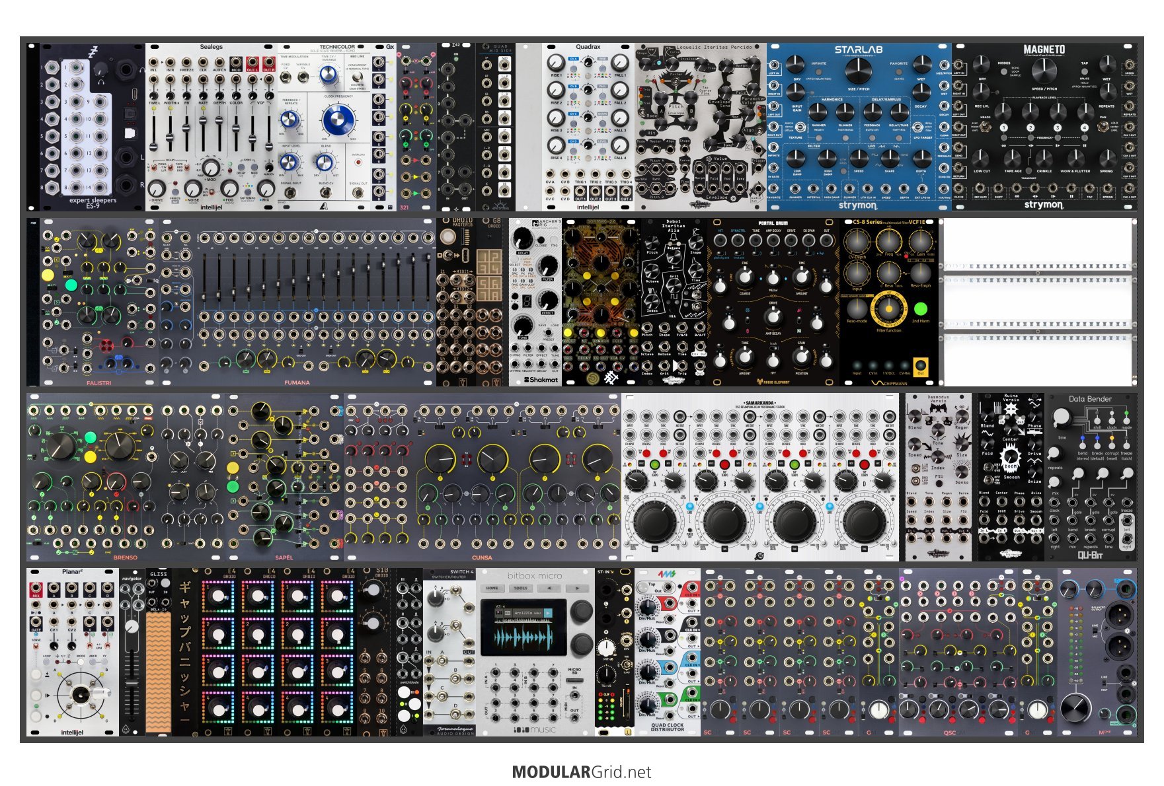Tap the Magneto TAP button

tap(1085, 71)
